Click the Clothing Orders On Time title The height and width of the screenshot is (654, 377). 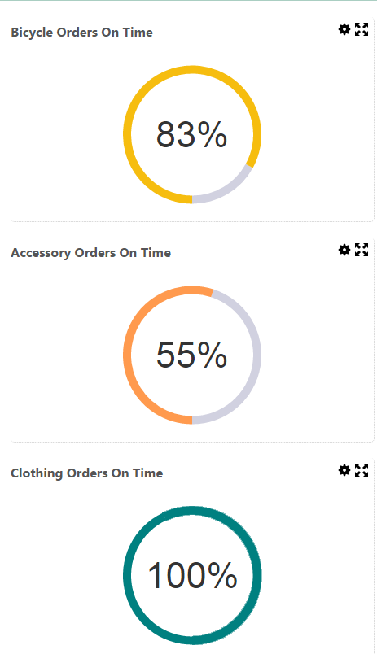[x=87, y=473]
